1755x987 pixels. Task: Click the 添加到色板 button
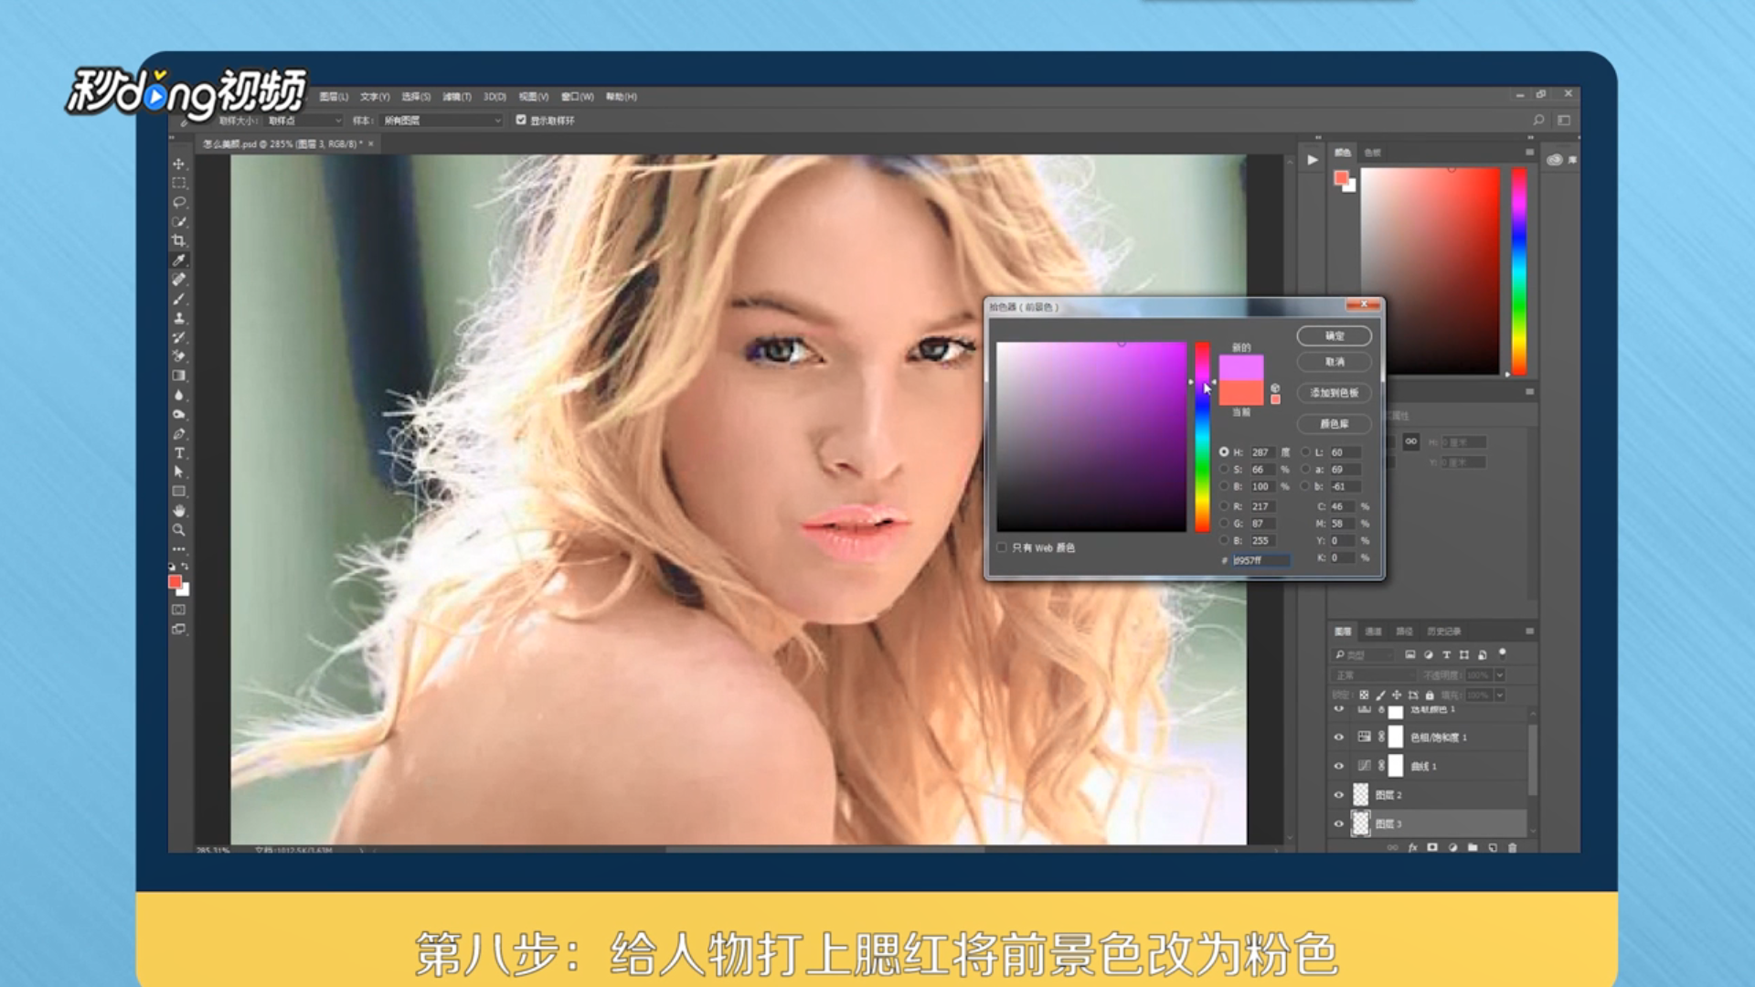(x=1334, y=393)
